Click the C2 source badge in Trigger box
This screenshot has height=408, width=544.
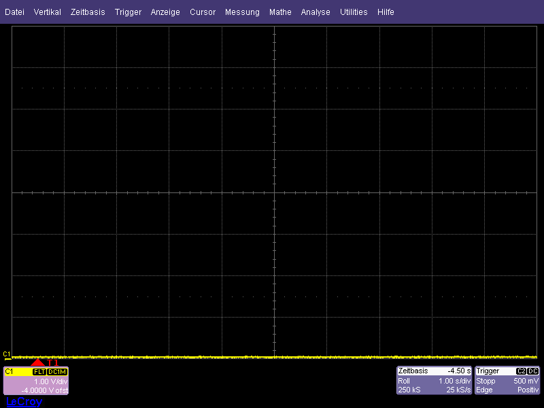click(x=521, y=371)
